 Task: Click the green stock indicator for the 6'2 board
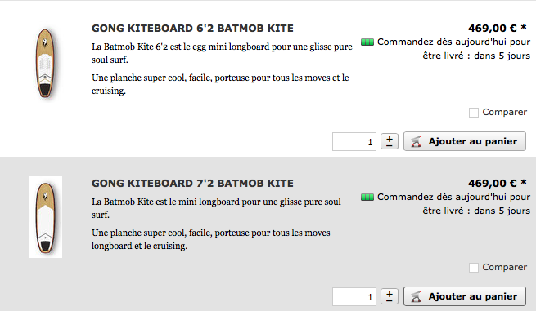[367, 42]
